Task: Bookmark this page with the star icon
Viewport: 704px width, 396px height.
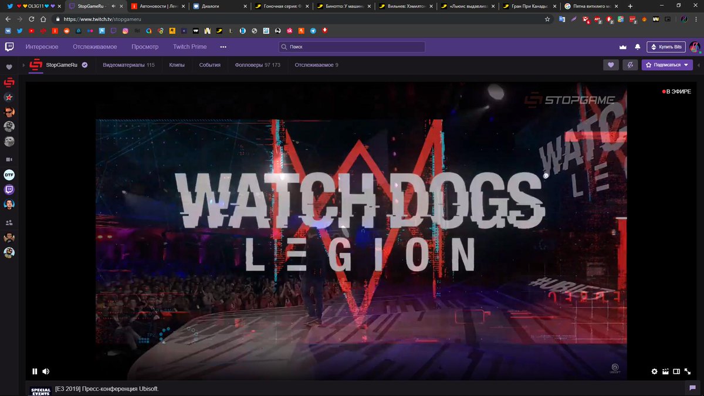Action: pos(547,19)
